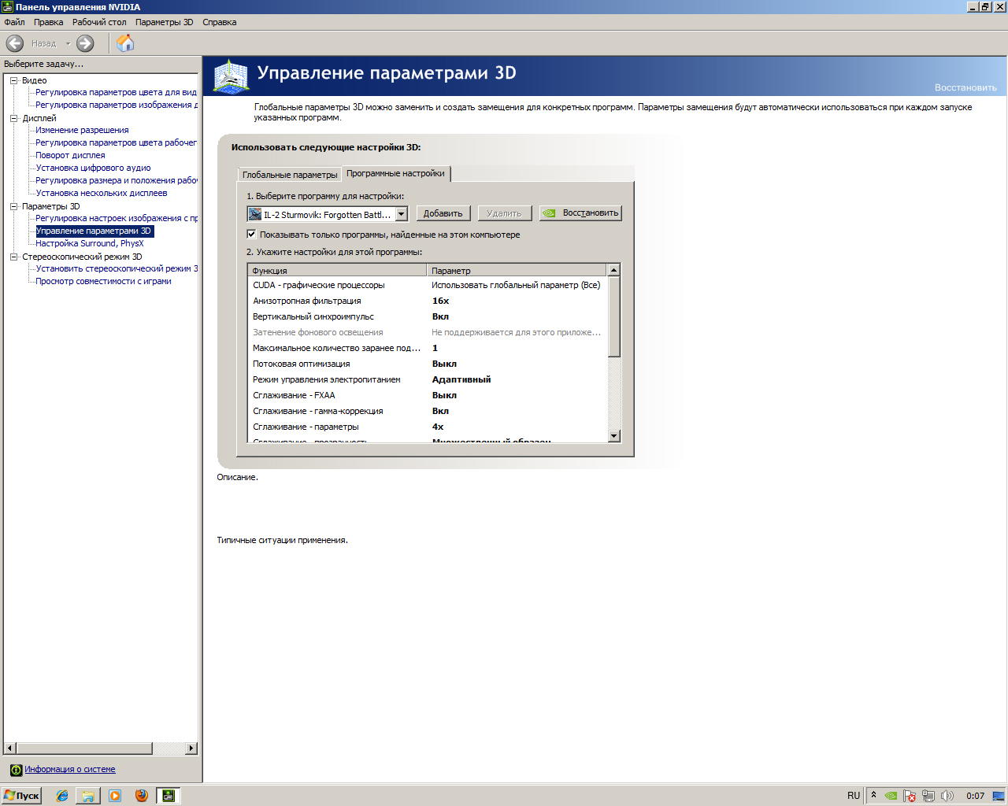Collapse the Дисплей tree node
This screenshot has height=806, width=1008.
tap(14, 118)
